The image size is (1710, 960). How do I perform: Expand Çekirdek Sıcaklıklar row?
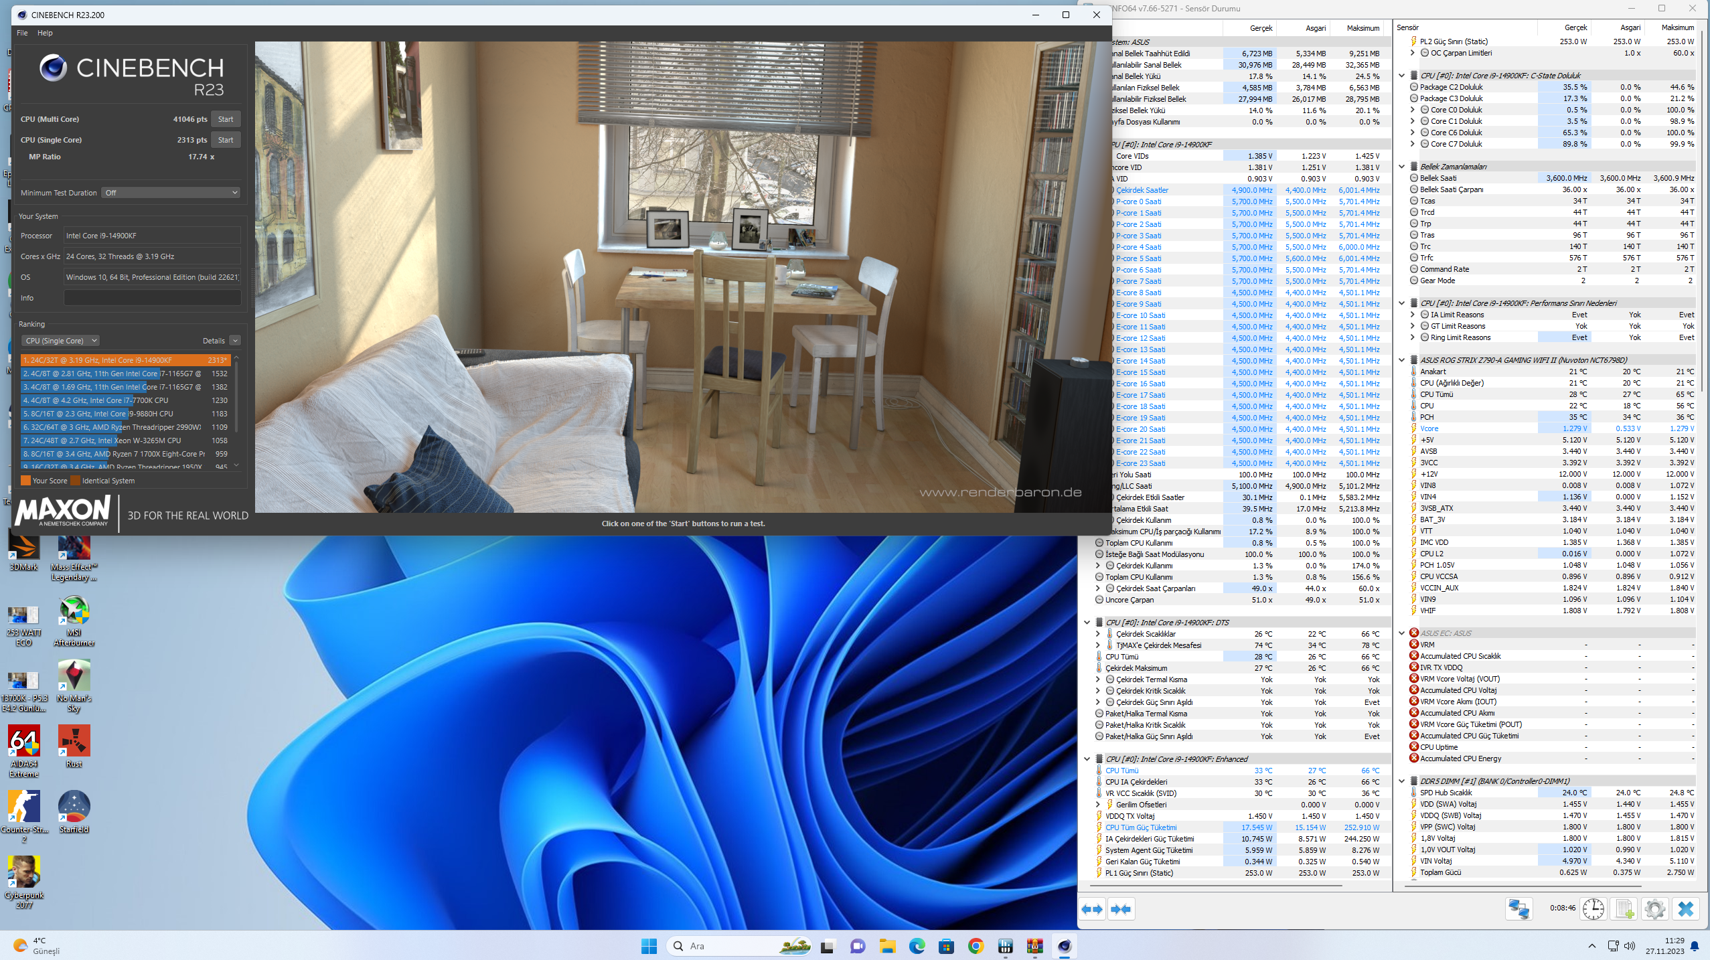tap(1097, 634)
